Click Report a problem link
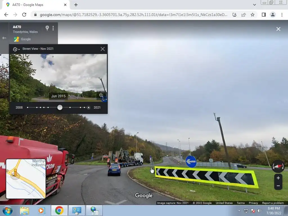Viewport: 288px width, 216px height. pos(273,203)
